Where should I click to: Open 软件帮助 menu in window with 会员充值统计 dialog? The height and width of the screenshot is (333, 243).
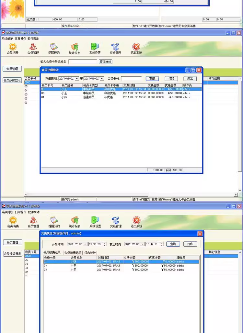click(x=33, y=39)
